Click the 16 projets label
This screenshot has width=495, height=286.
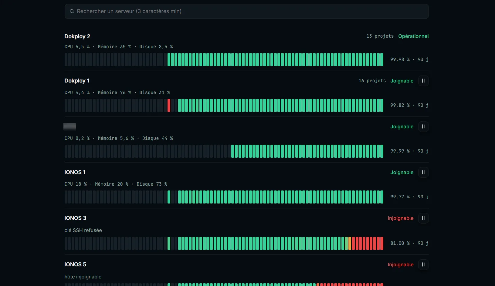(372, 81)
